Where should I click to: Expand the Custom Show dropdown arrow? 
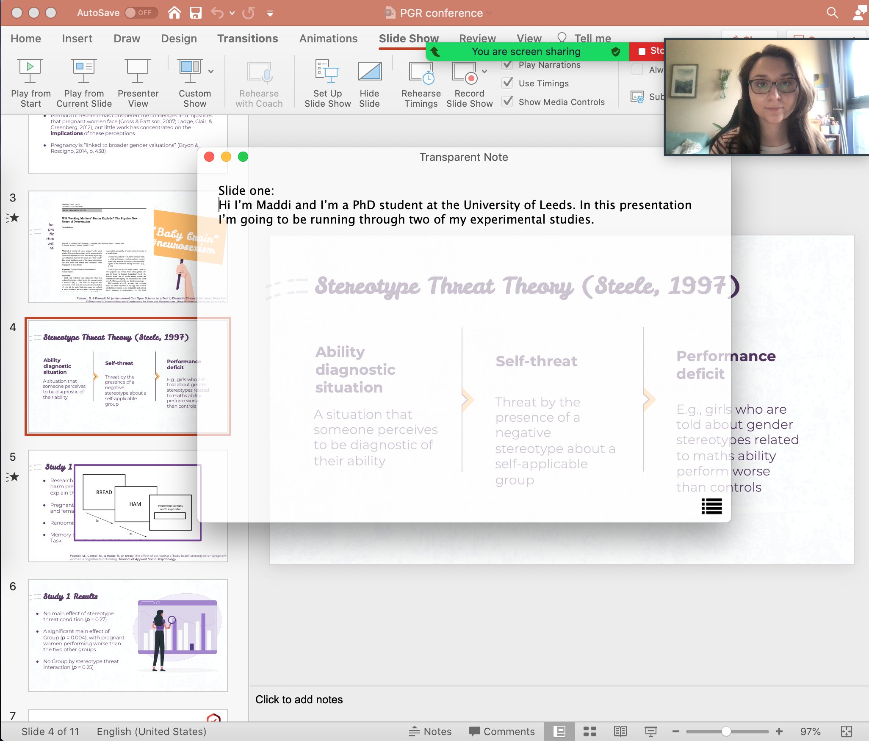211,71
